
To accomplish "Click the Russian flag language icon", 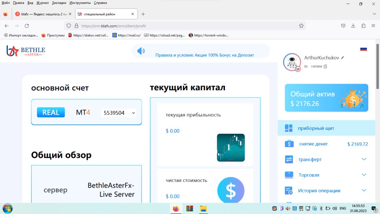I will (x=363, y=49).
